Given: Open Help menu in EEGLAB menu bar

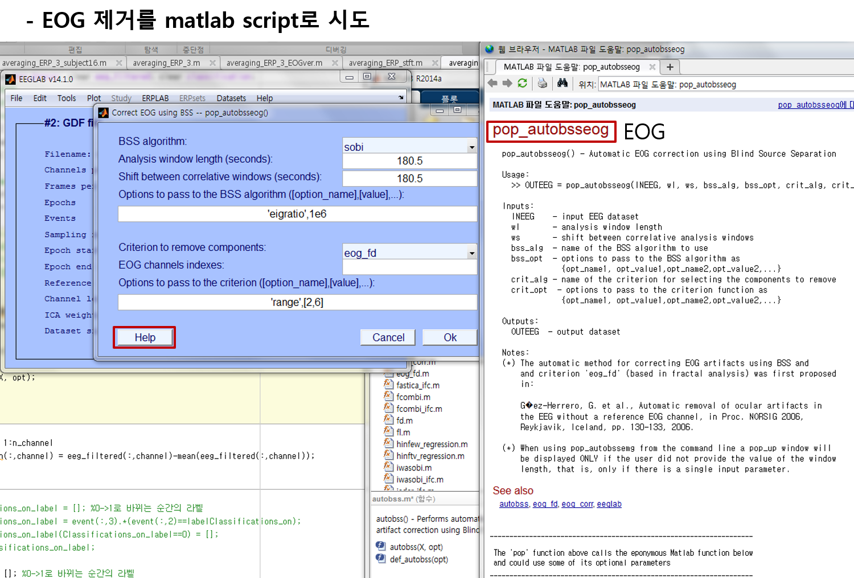Looking at the screenshot, I should click(x=265, y=98).
